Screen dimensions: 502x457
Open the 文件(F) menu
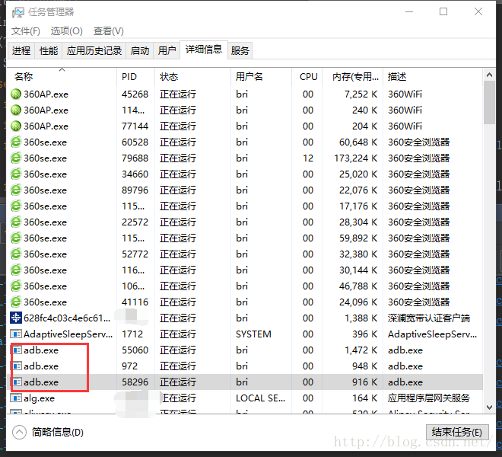click(x=26, y=31)
